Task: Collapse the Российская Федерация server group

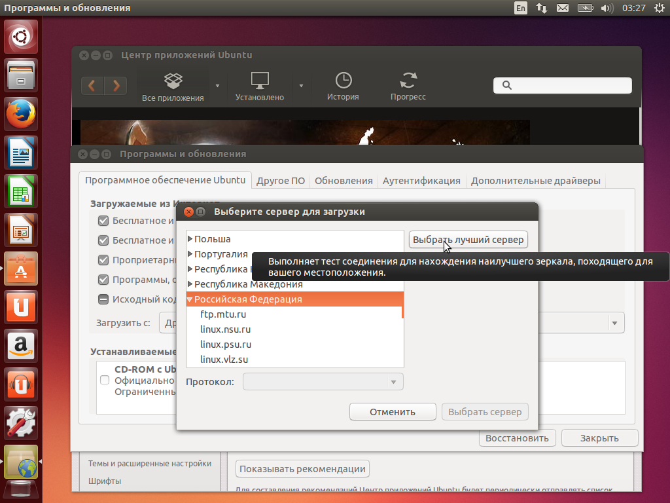Action: (190, 298)
